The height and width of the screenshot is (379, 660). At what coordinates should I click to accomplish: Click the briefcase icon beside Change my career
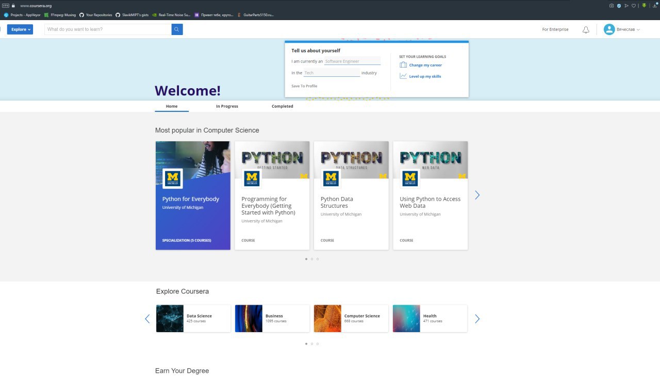(x=403, y=65)
